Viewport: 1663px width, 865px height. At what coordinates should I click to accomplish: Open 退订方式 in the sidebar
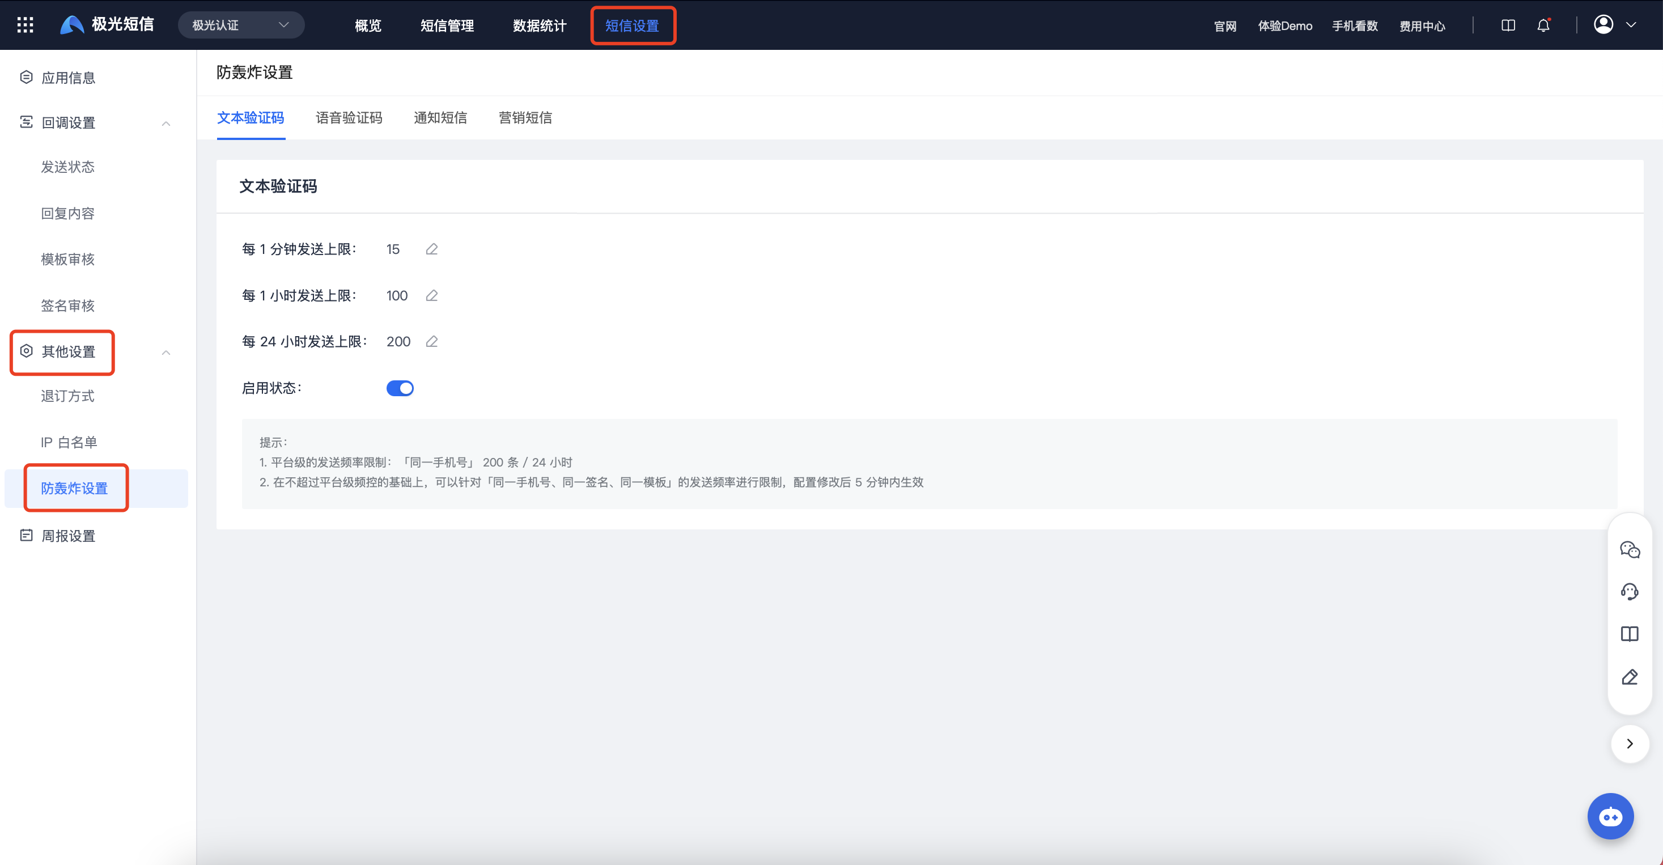pos(68,396)
